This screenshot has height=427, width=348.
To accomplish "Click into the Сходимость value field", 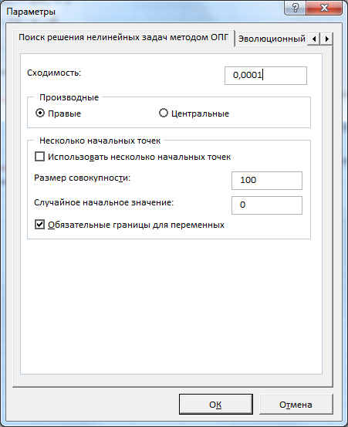I will click(265, 76).
